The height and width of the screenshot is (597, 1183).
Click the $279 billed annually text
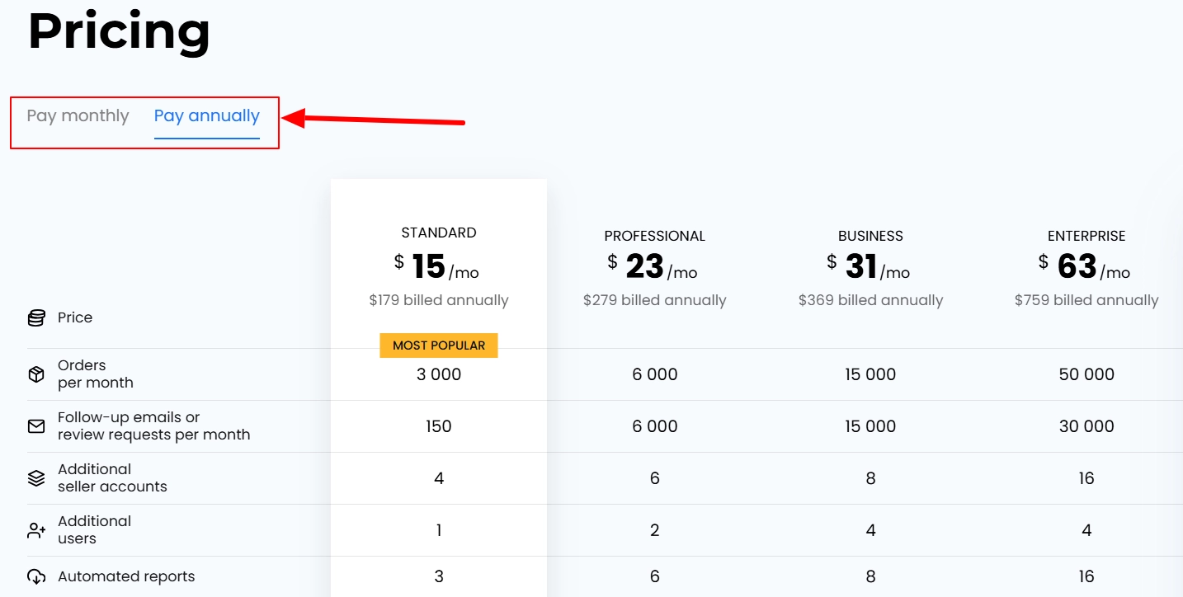pos(654,300)
